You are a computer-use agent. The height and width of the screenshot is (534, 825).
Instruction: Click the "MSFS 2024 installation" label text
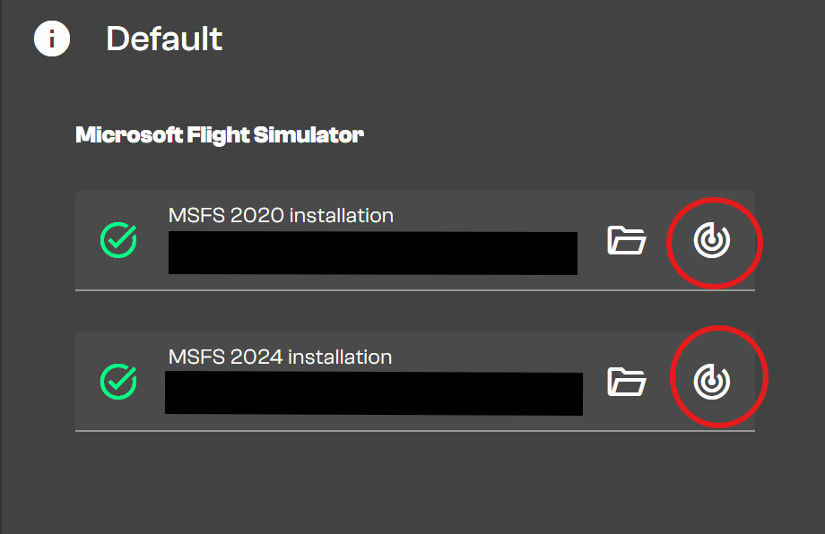coord(280,357)
